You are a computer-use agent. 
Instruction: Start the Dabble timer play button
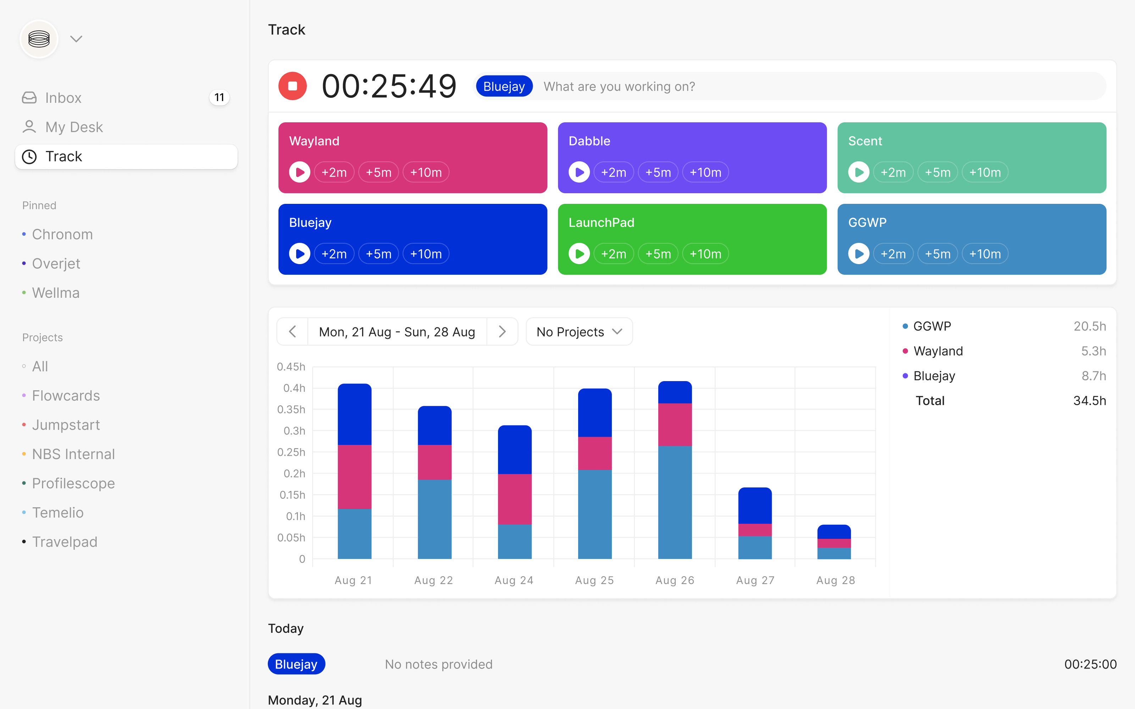[579, 173]
